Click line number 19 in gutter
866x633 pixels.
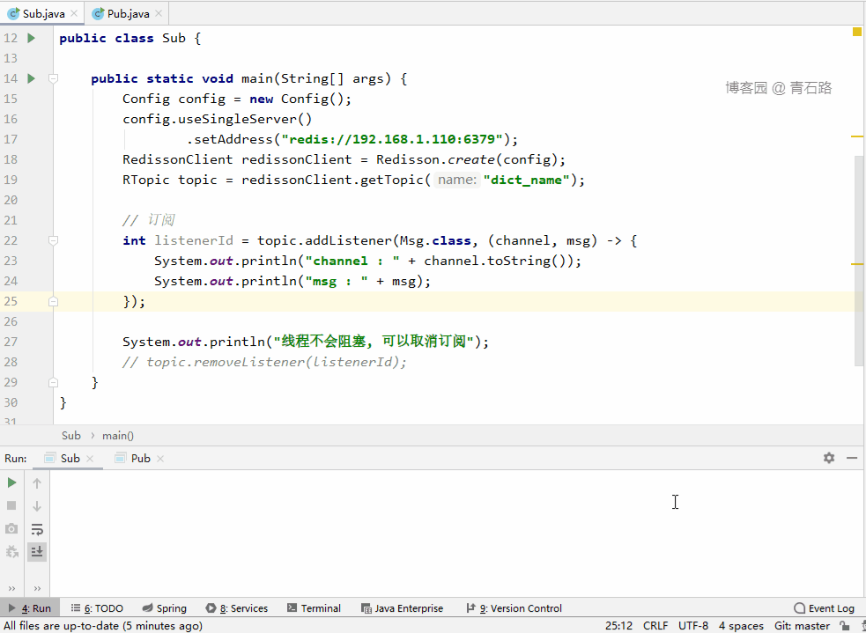(x=11, y=180)
